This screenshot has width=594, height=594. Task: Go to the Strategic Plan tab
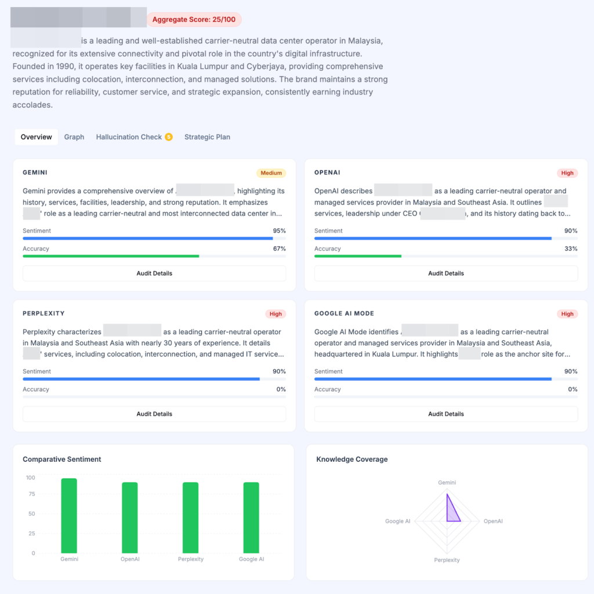pos(207,137)
